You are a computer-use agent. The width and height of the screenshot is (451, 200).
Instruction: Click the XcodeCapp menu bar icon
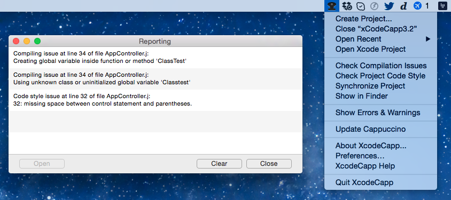pyautogui.click(x=332, y=6)
